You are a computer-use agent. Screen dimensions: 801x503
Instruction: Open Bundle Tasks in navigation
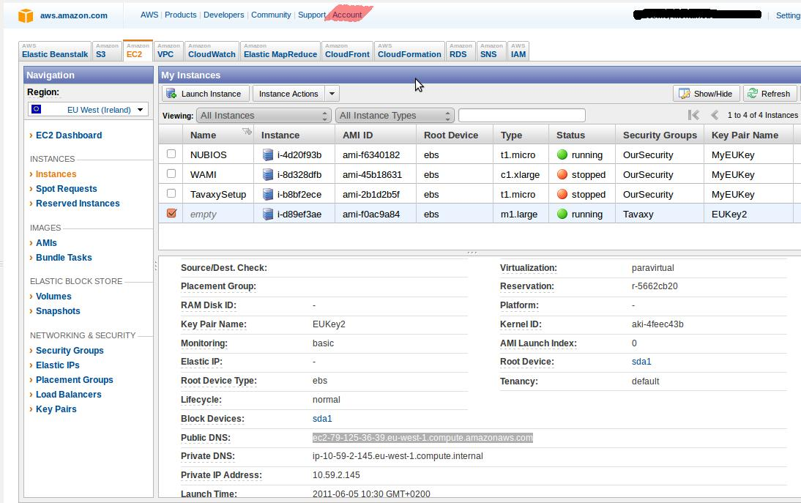tap(64, 258)
